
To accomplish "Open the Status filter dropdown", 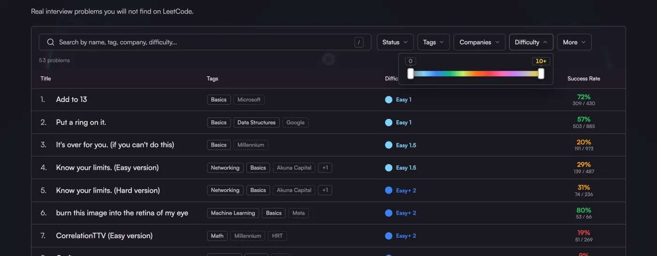I will point(395,42).
